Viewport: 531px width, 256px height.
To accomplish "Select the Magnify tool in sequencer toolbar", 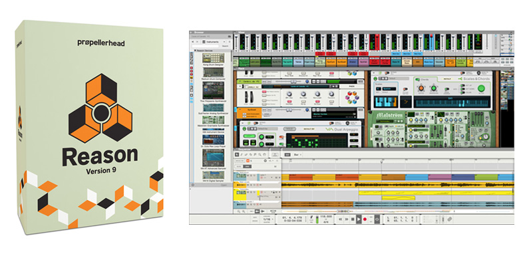I will [260, 154].
